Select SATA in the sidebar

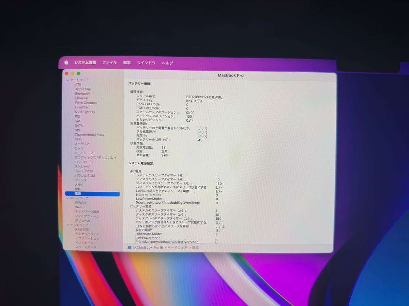[x=79, y=125]
